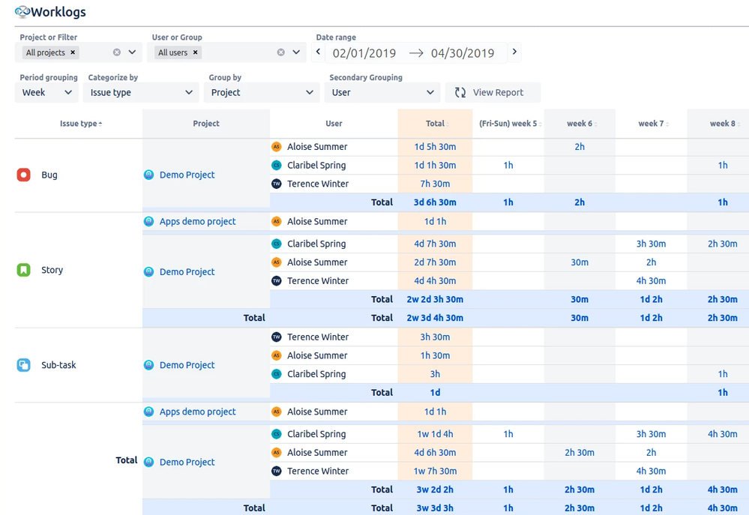Screen dimensions: 749x515
Task: Click Aloise Summer's AS avatar icon
Action: tap(277, 147)
